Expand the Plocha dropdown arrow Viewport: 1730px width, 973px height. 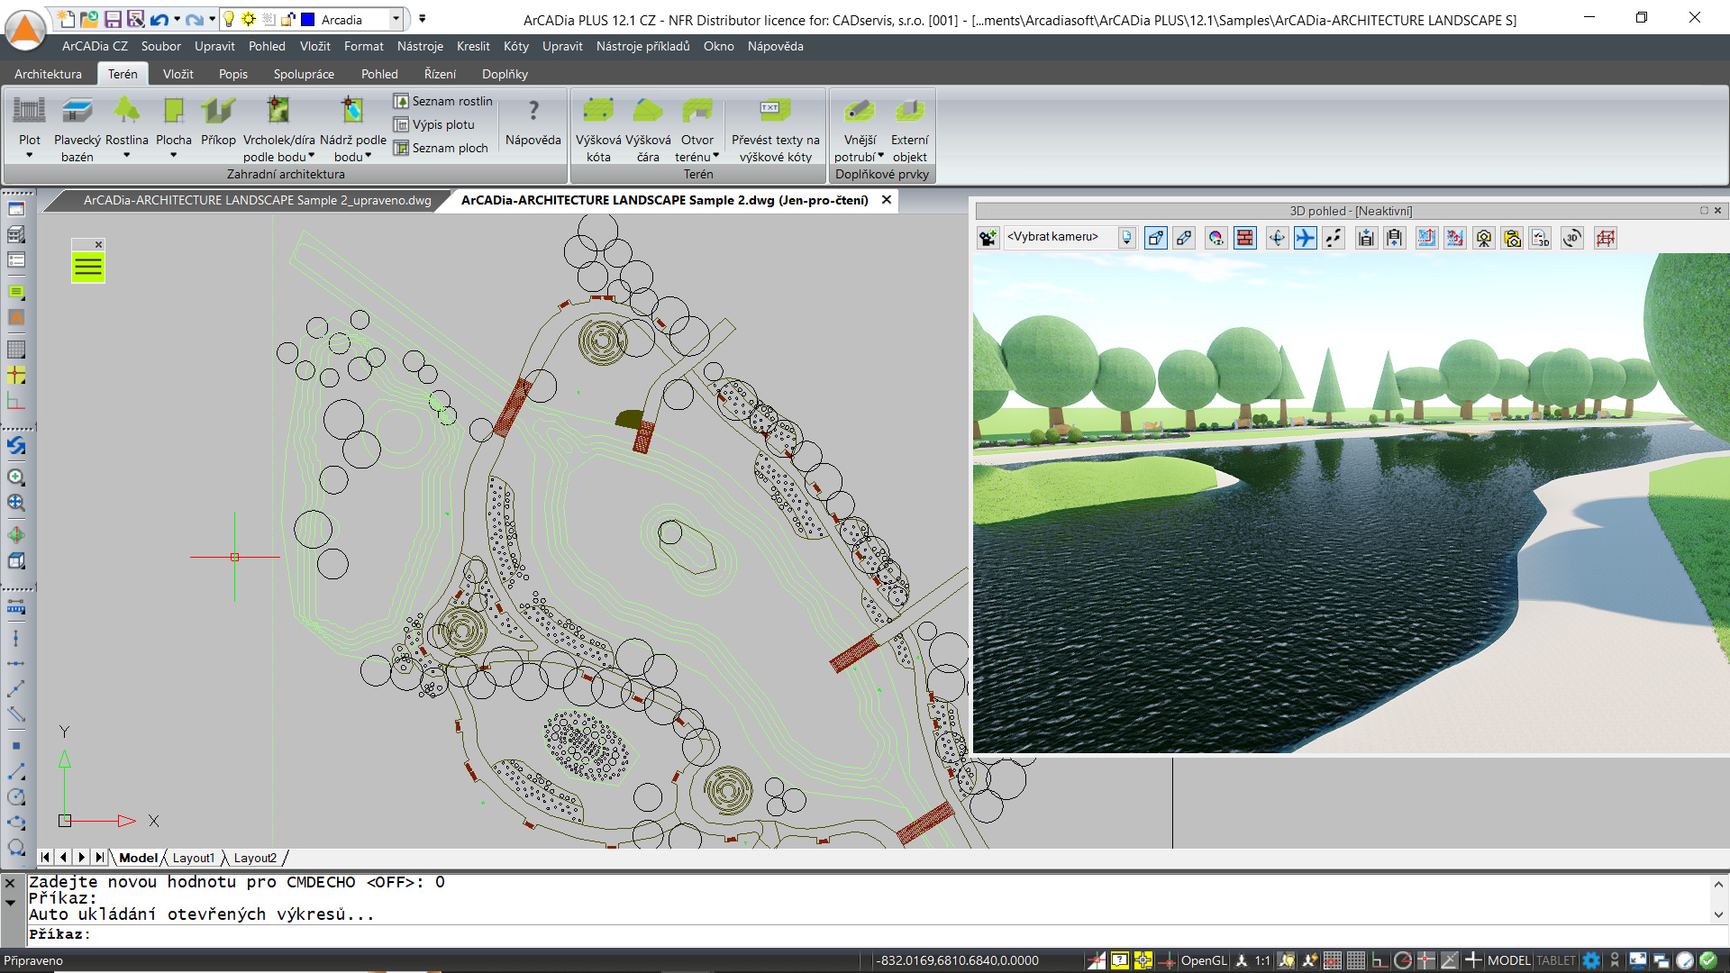pyautogui.click(x=173, y=156)
